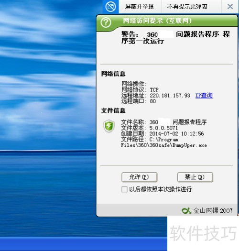Viewport: 239px width, 251px height.
Task: Click the blue popup-blocker icon
Action: (x=110, y=7)
